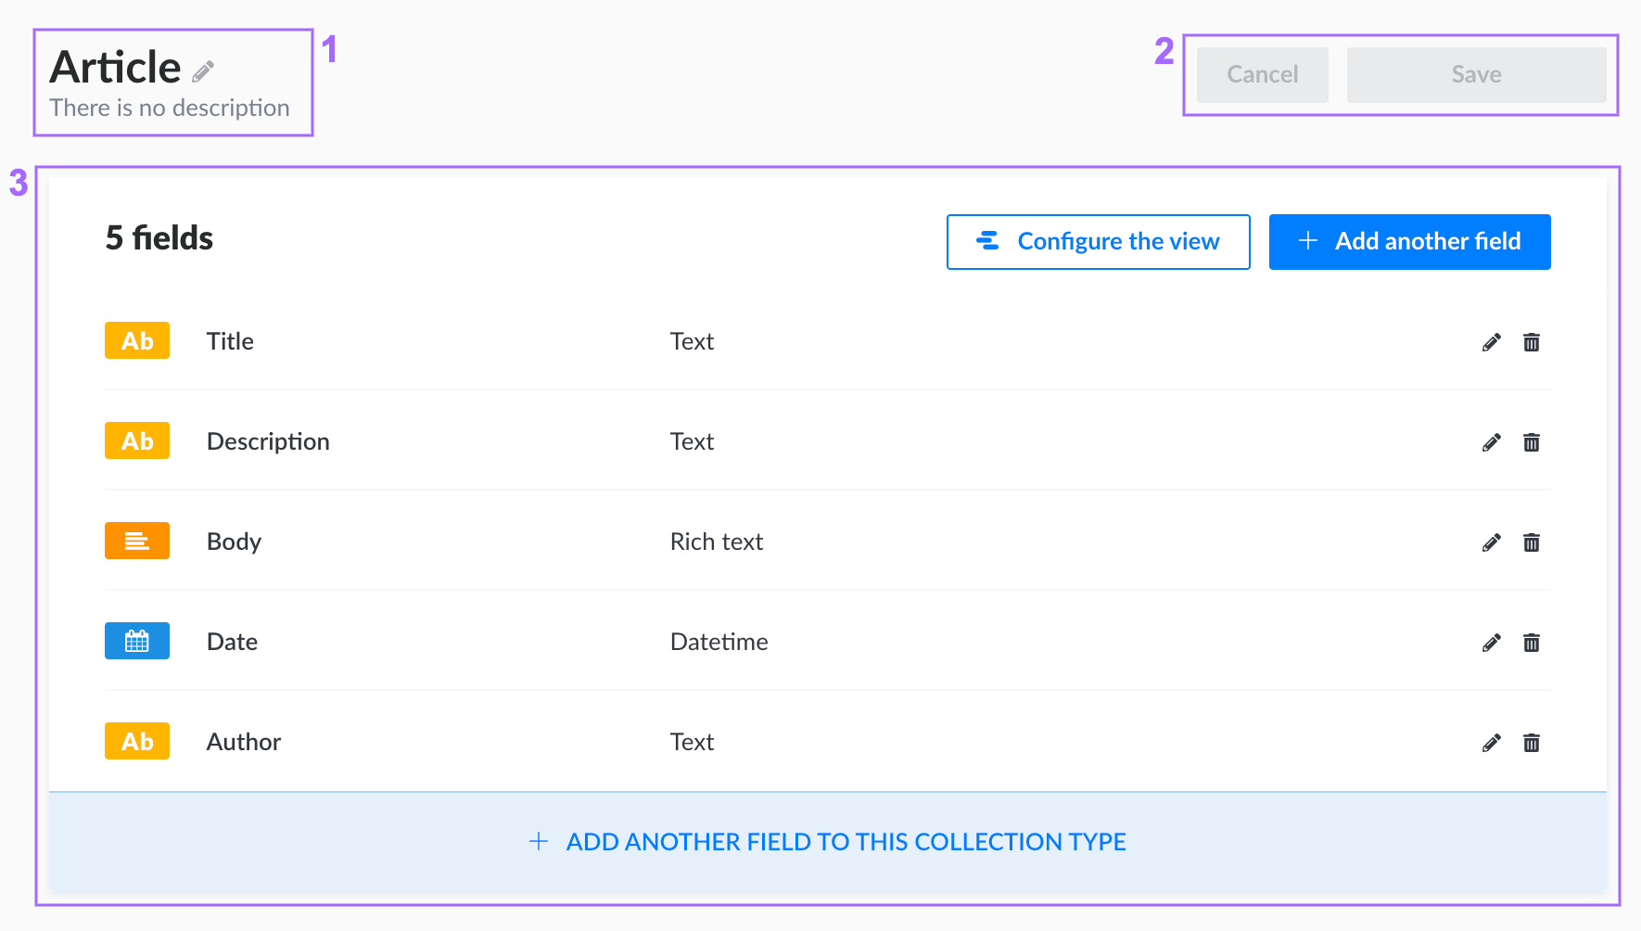The width and height of the screenshot is (1641, 931).
Task: Click the pencil icon next to Article title
Action: click(204, 70)
